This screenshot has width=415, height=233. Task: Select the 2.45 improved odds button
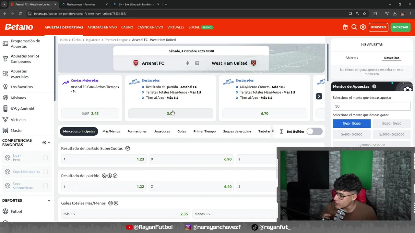(x=90, y=114)
